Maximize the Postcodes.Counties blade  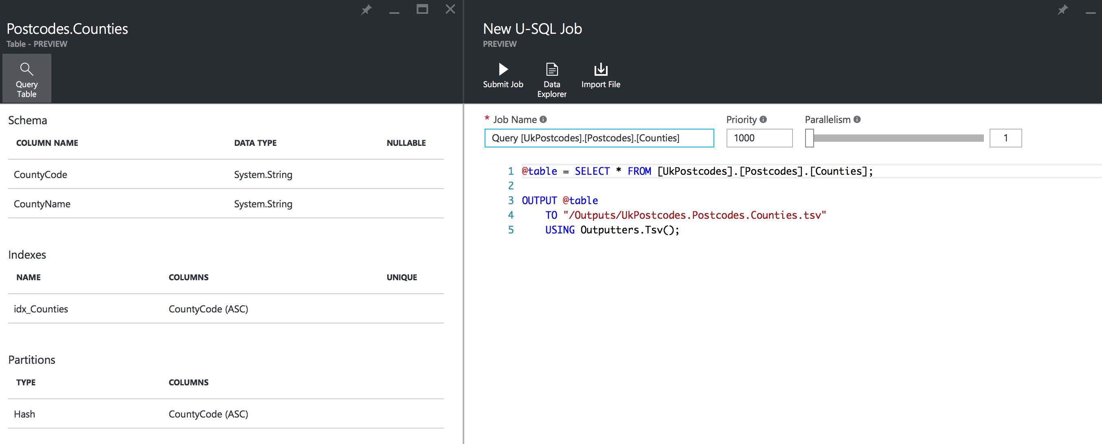[x=422, y=9]
